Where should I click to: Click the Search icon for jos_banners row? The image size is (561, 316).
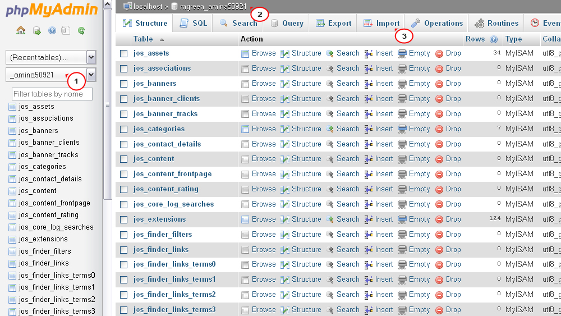[330, 84]
